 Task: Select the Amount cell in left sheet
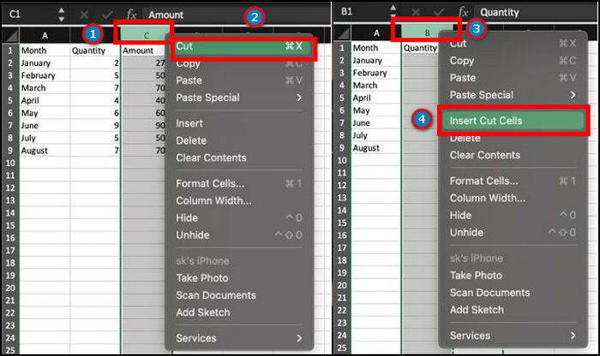[143, 50]
